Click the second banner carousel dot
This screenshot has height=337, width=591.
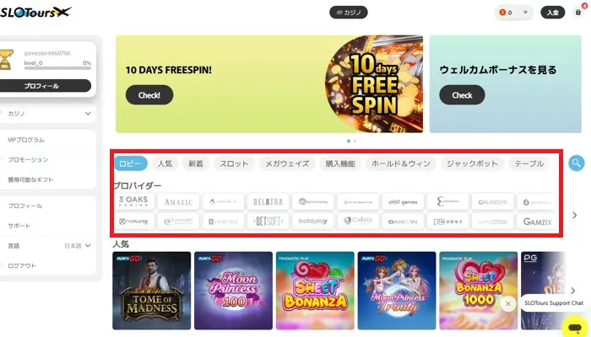tap(355, 141)
